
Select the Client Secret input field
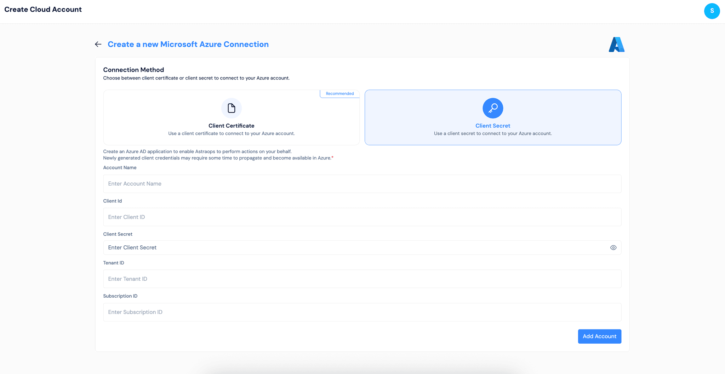point(354,247)
